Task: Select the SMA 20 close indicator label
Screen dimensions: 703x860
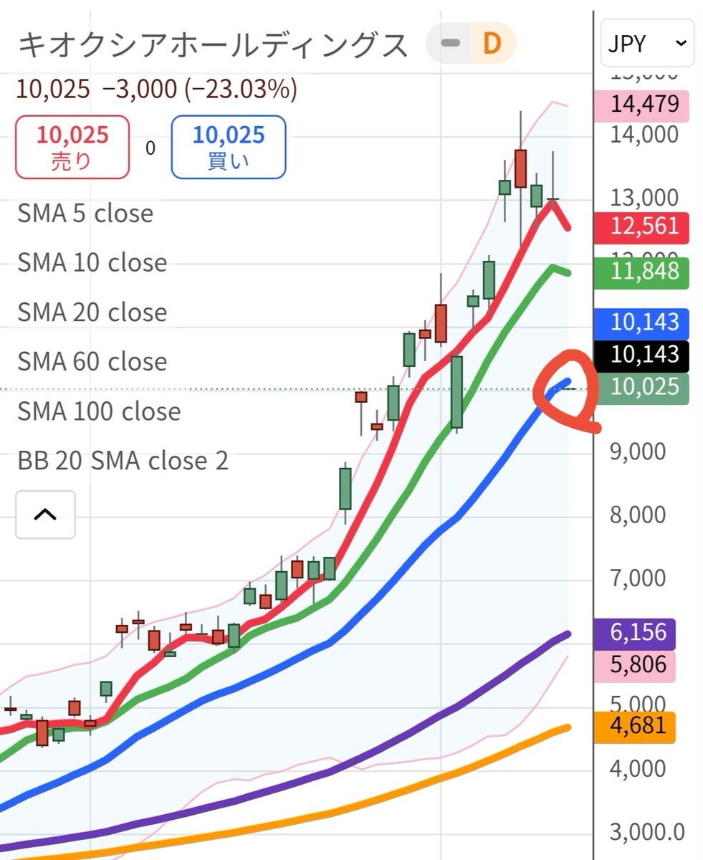Action: [92, 312]
